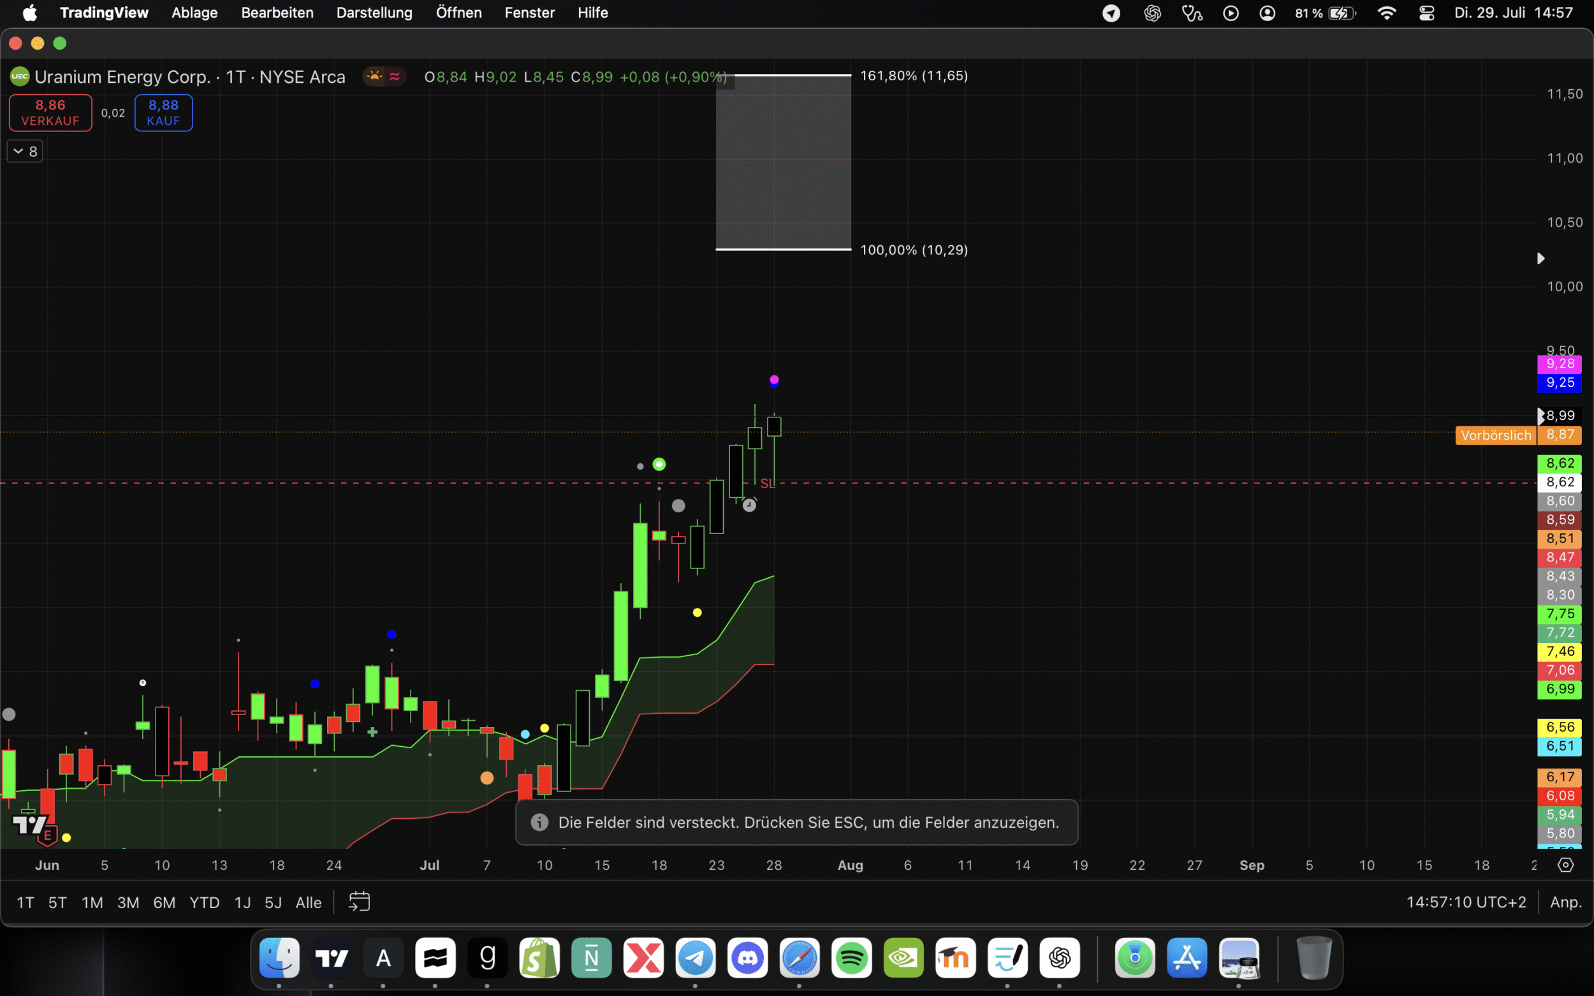The height and width of the screenshot is (996, 1594).
Task: Toggle the pink approximate-data indicator icon
Action: click(x=395, y=77)
